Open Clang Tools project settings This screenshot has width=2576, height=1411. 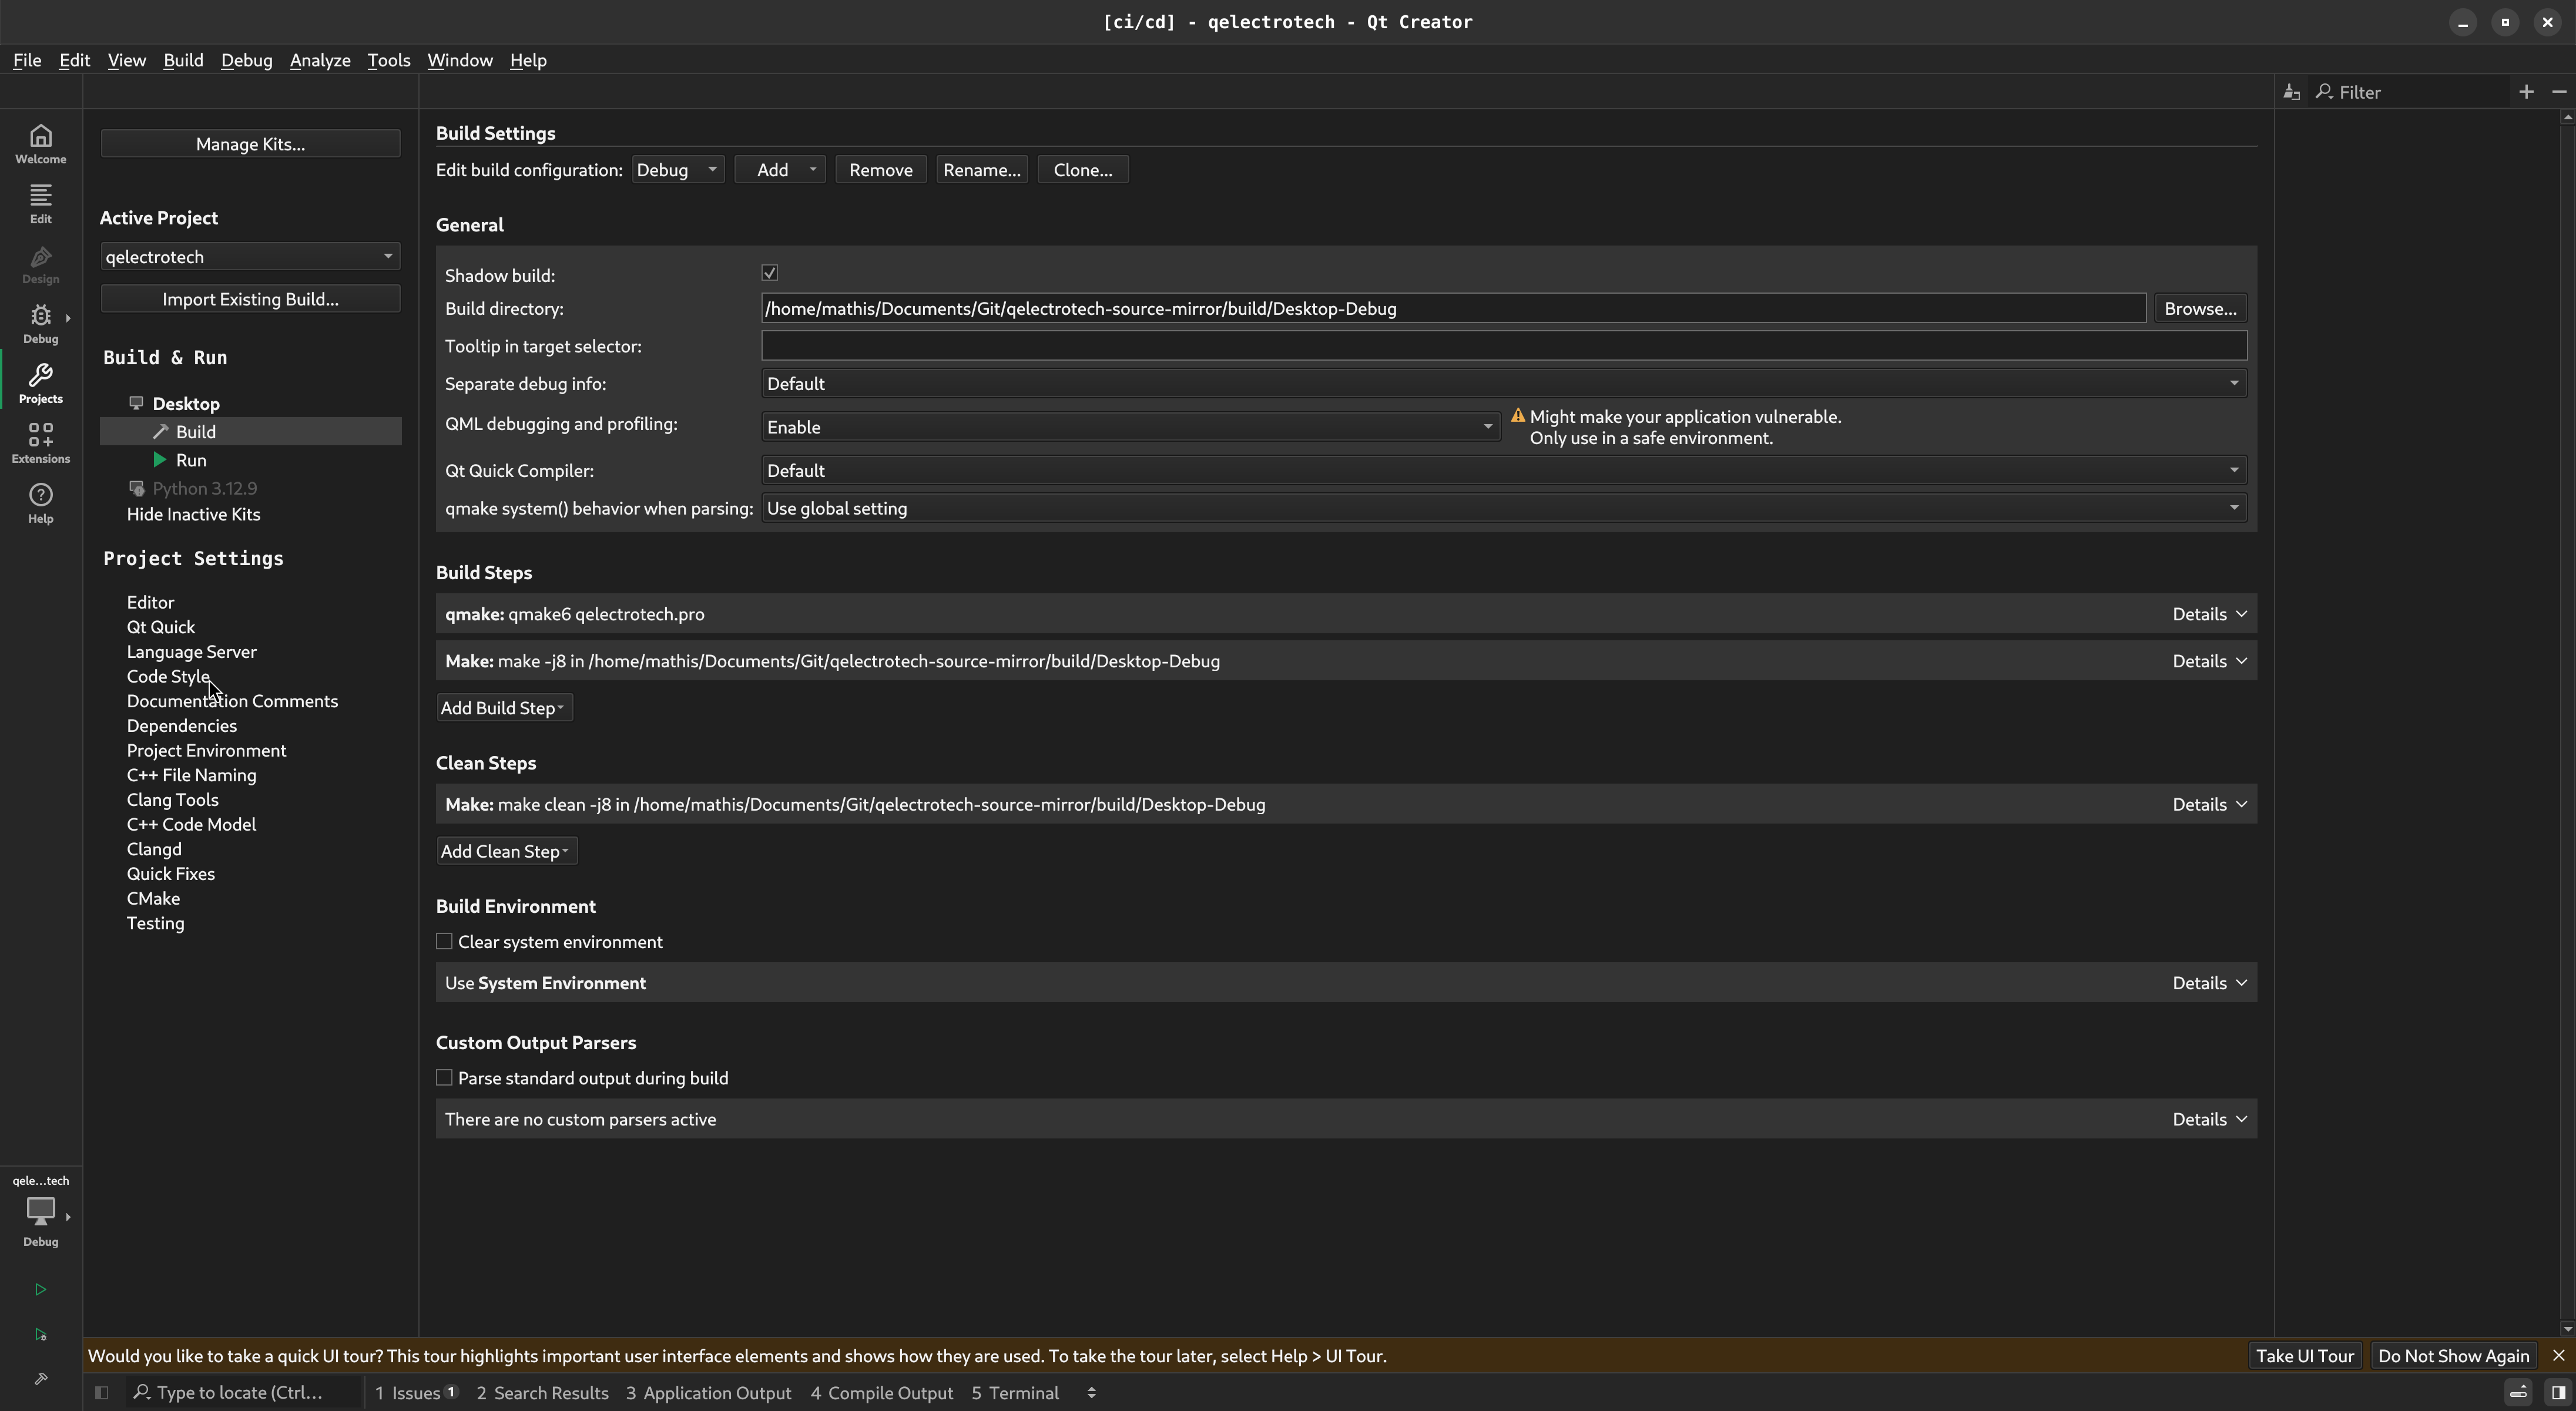tap(172, 799)
